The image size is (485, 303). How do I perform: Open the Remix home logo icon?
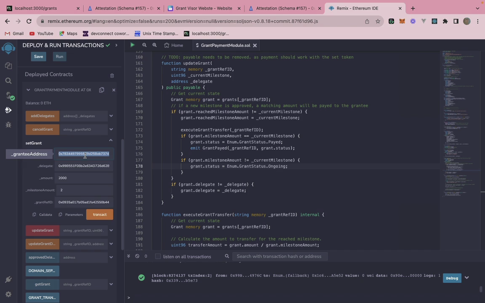(x=8, y=48)
